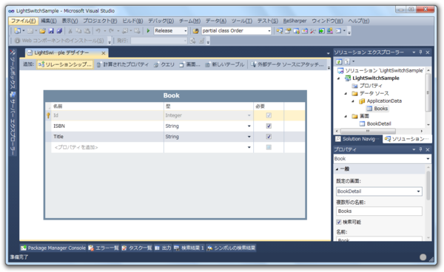Click the 画面... add screen button
This screenshot has width=444, height=272.
click(189, 64)
